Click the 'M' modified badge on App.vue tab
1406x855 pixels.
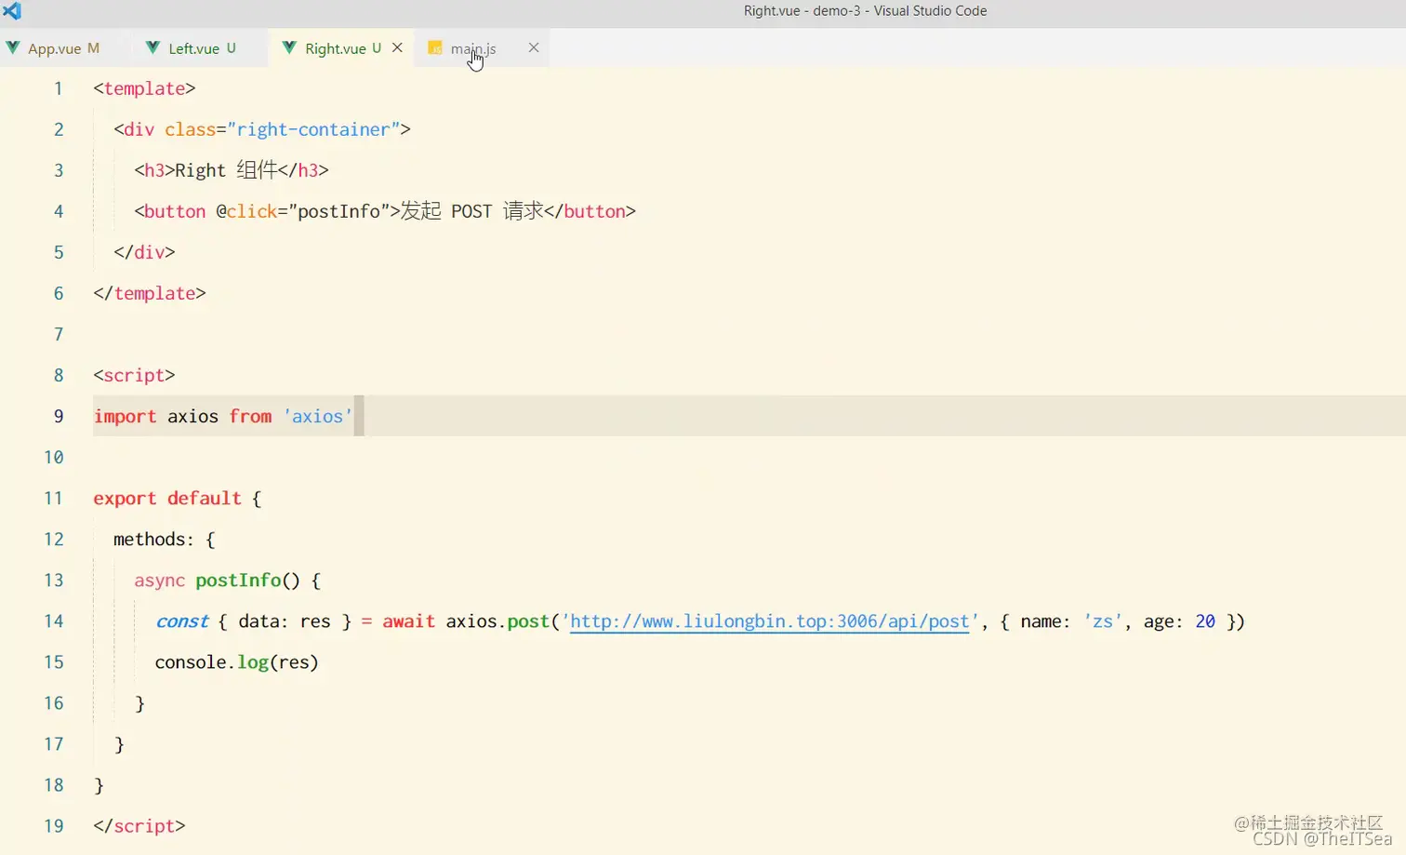click(93, 47)
